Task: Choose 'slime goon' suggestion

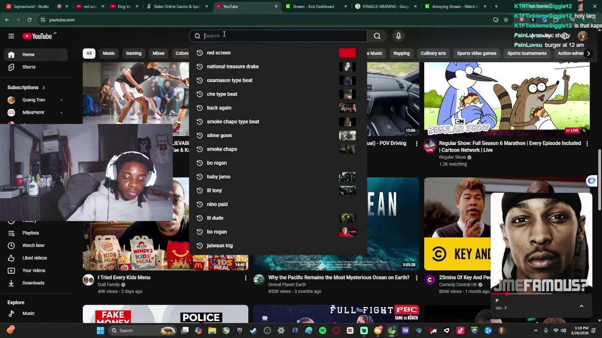Action: point(278,136)
